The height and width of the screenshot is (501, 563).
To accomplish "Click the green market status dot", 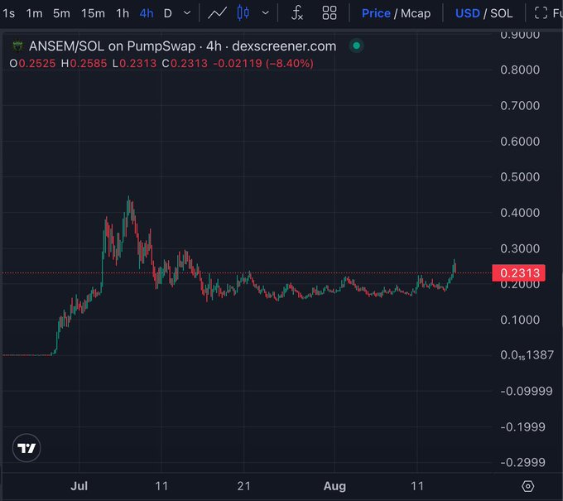I will pos(357,46).
